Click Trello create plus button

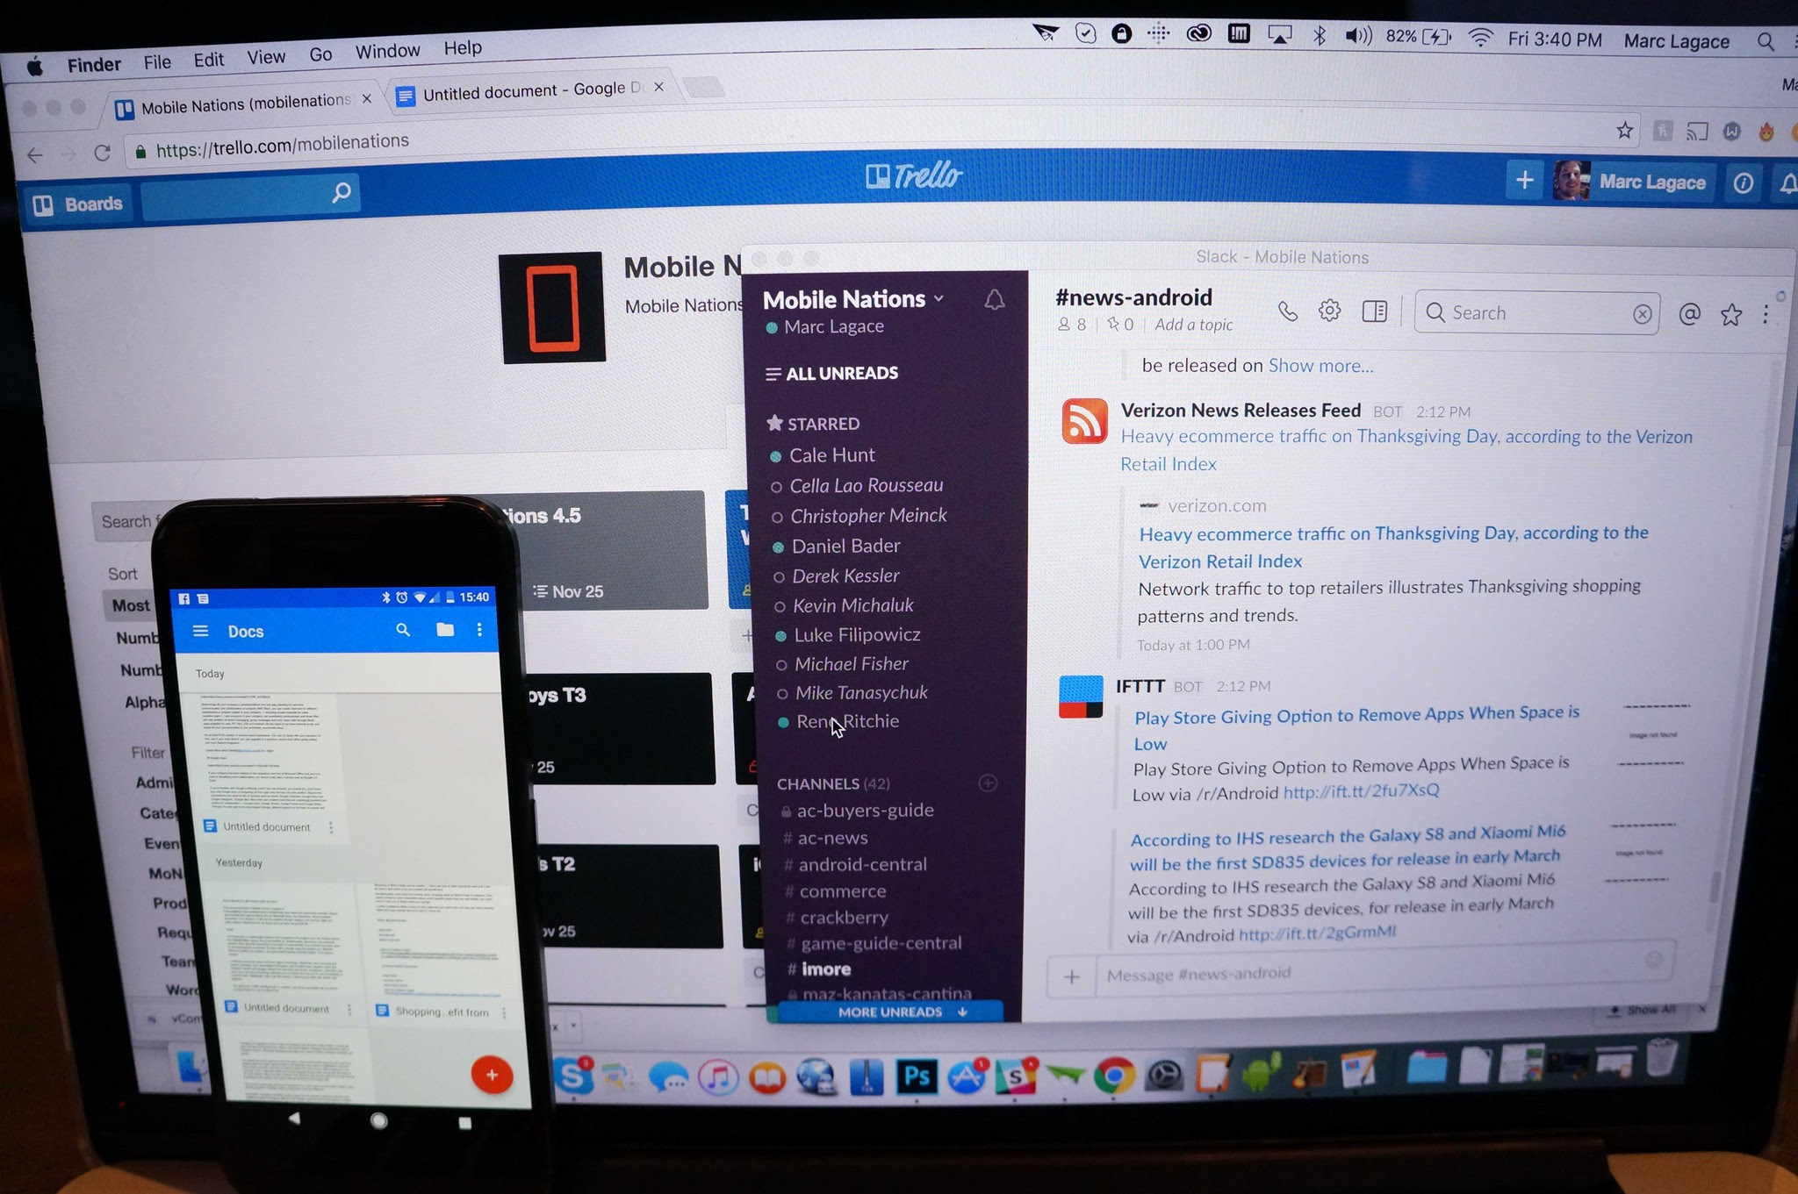1525,181
